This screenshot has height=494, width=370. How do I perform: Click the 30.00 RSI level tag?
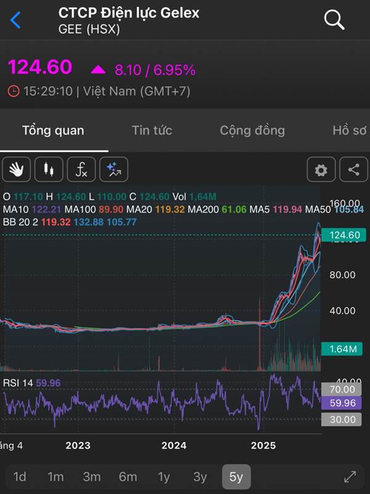[x=341, y=419]
